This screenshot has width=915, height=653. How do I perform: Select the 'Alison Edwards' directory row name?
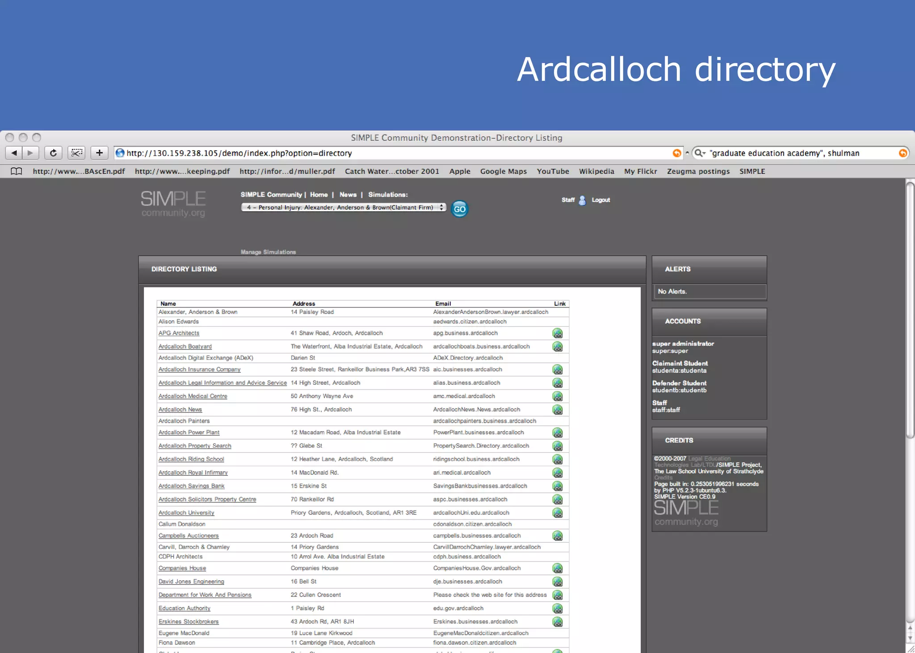tap(178, 322)
